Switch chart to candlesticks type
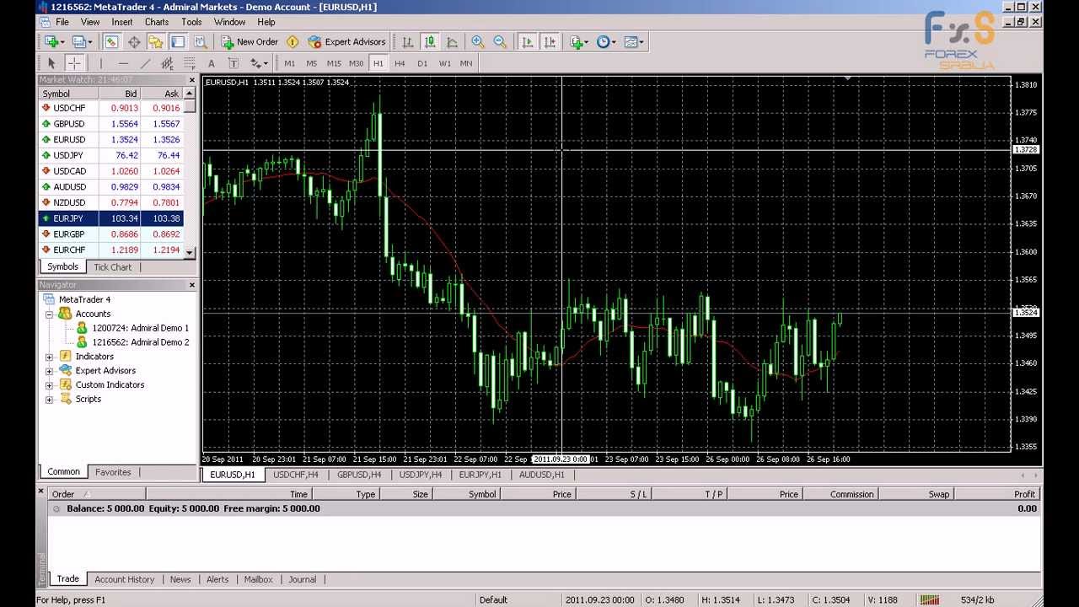The width and height of the screenshot is (1079, 607). point(430,41)
